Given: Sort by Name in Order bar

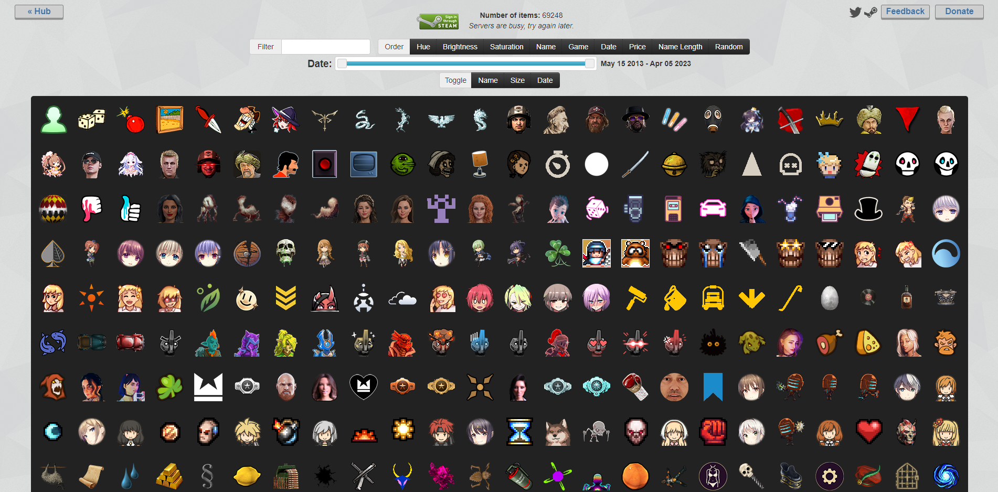Looking at the screenshot, I should point(546,47).
